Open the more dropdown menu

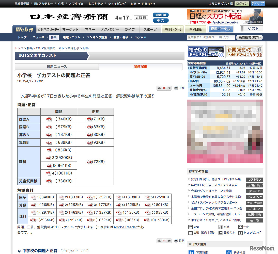[140, 37]
